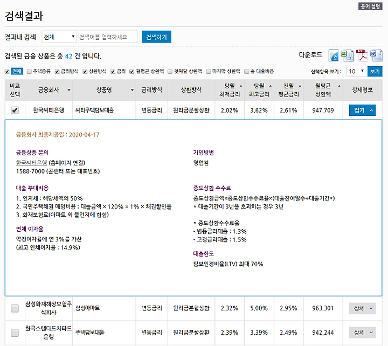Open 상품명 column filter dropdown
388x346 pixels.
pos(132,90)
